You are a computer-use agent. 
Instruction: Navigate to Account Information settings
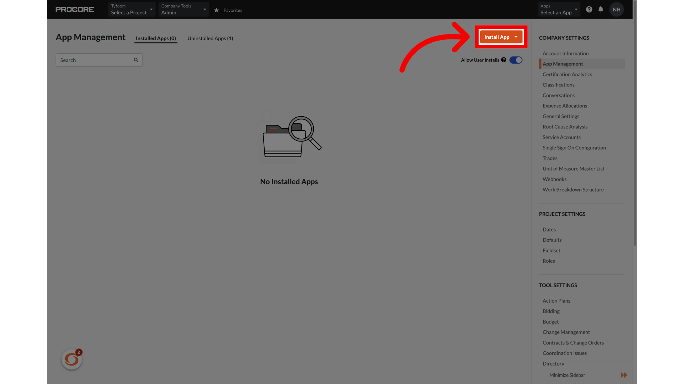point(566,53)
